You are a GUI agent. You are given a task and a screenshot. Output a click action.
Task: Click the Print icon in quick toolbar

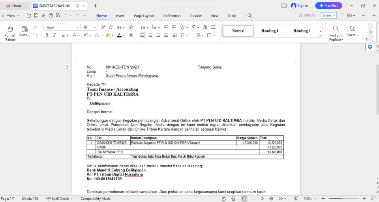click(x=51, y=15)
